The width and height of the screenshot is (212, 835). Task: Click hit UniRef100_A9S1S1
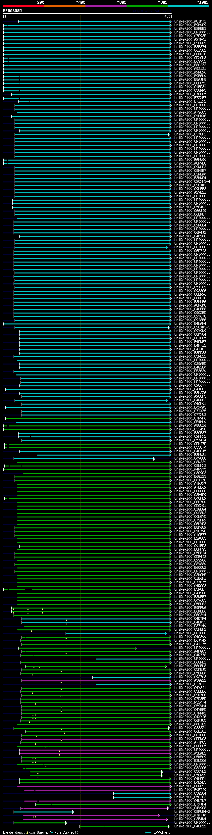coord(190,69)
